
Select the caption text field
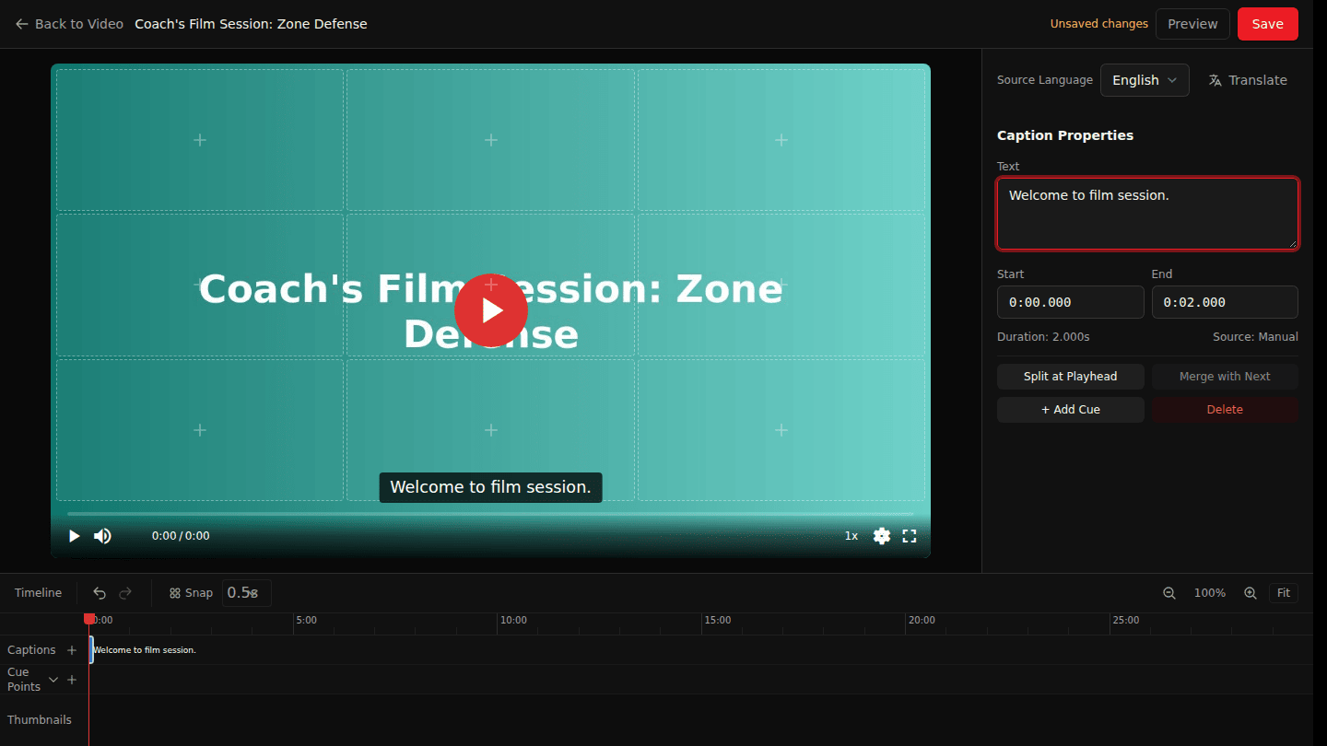point(1147,214)
